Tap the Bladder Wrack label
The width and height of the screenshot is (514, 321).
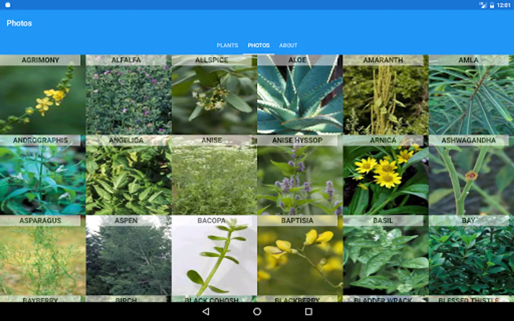[383, 300]
